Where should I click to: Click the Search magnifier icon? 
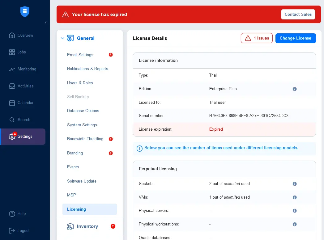pos(12,120)
